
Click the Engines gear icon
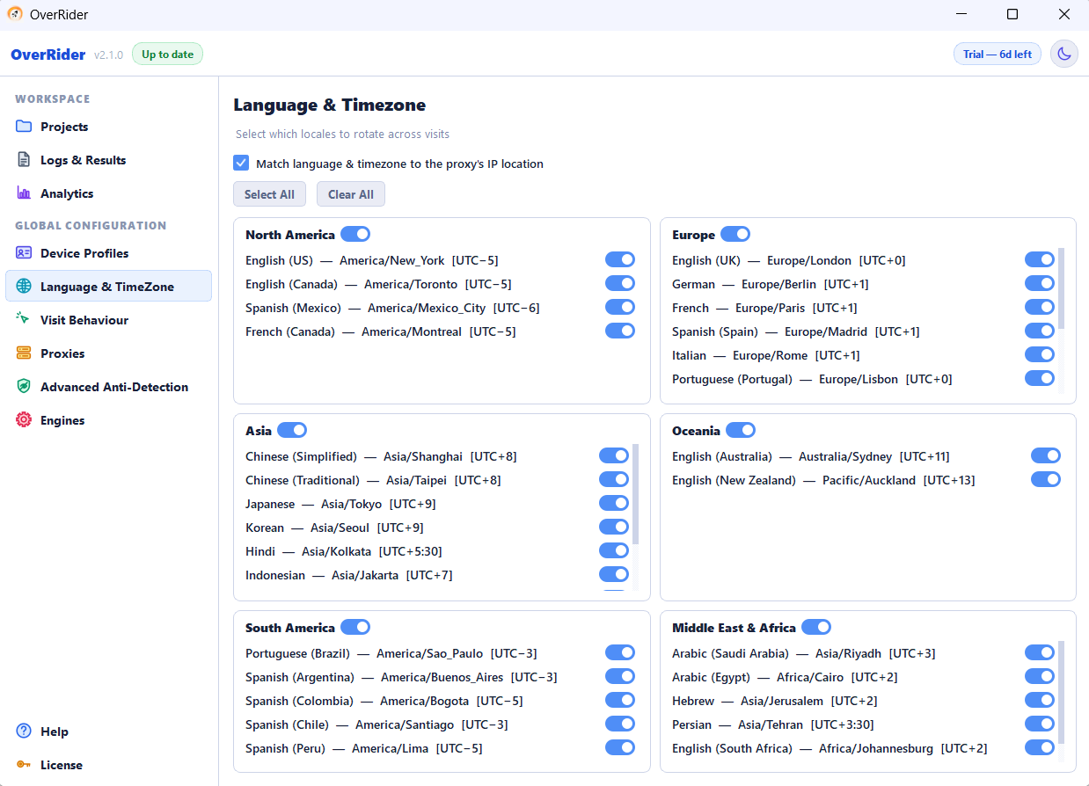click(x=24, y=420)
